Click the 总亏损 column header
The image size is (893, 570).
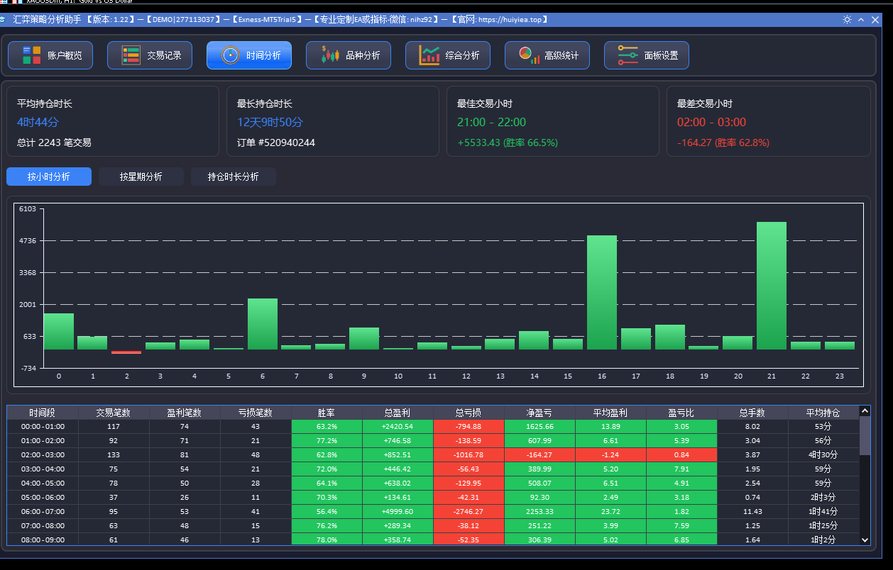(x=469, y=413)
